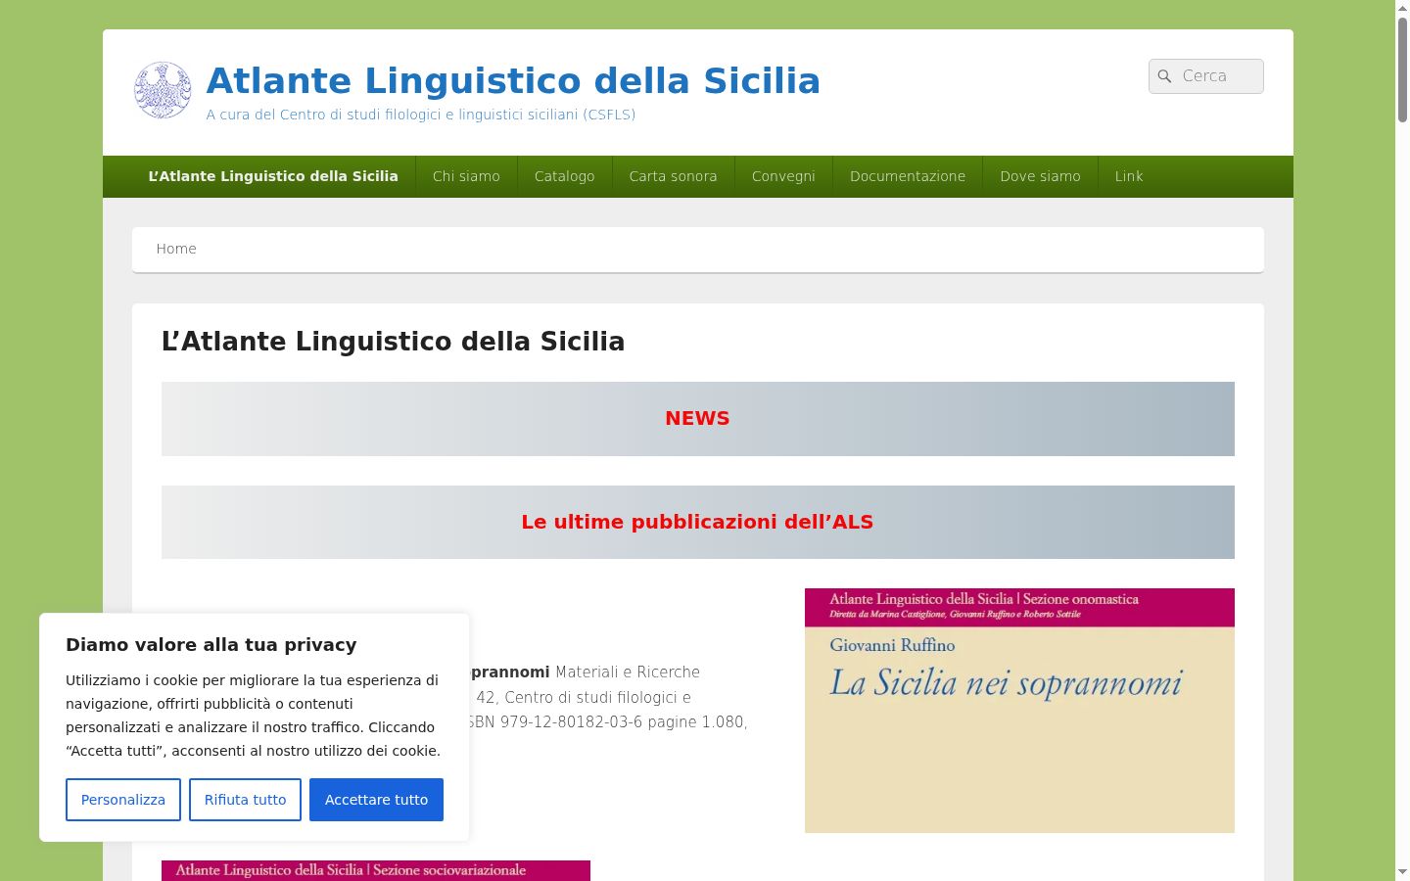Click the Home breadcrumb
This screenshot has height=881, width=1410.
(x=176, y=249)
